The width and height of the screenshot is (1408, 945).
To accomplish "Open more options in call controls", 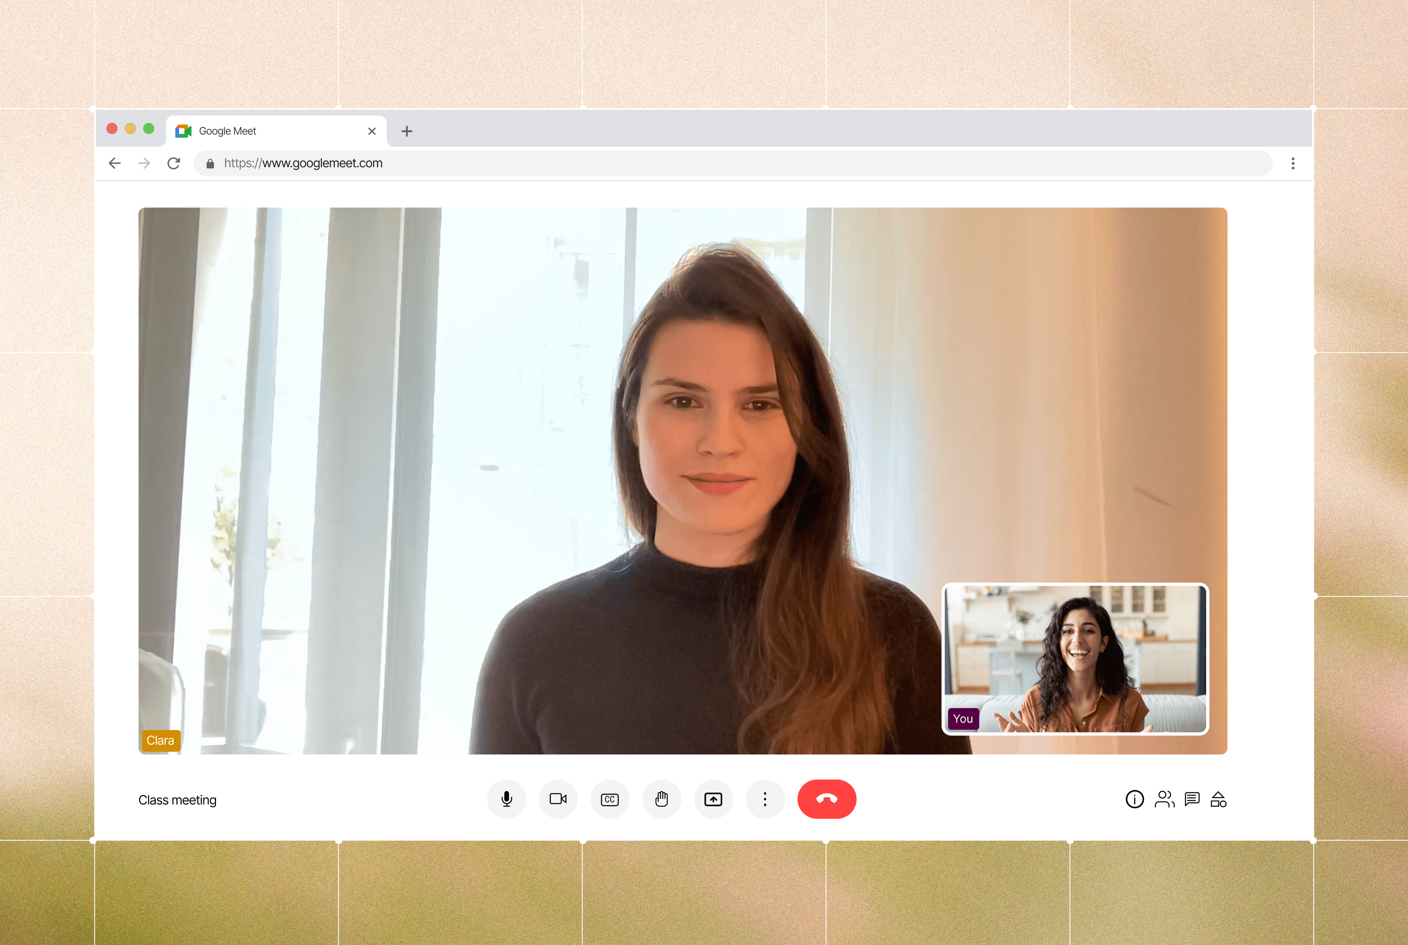I will click(x=765, y=799).
